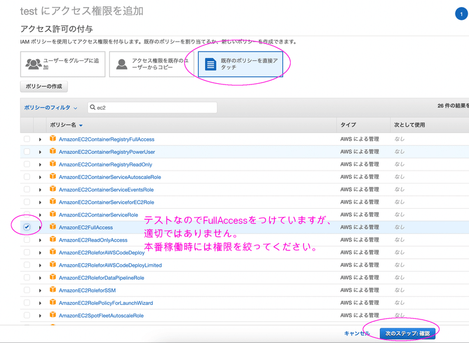The width and height of the screenshot is (469, 343).
Task: Expand details of AmazonEC2RoleforAWSCodeDeployLimited row
Action: (40, 265)
